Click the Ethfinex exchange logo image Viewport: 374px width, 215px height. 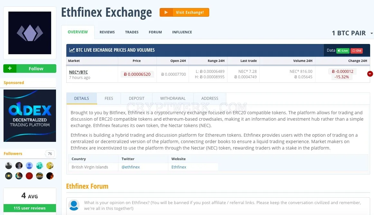30,33
